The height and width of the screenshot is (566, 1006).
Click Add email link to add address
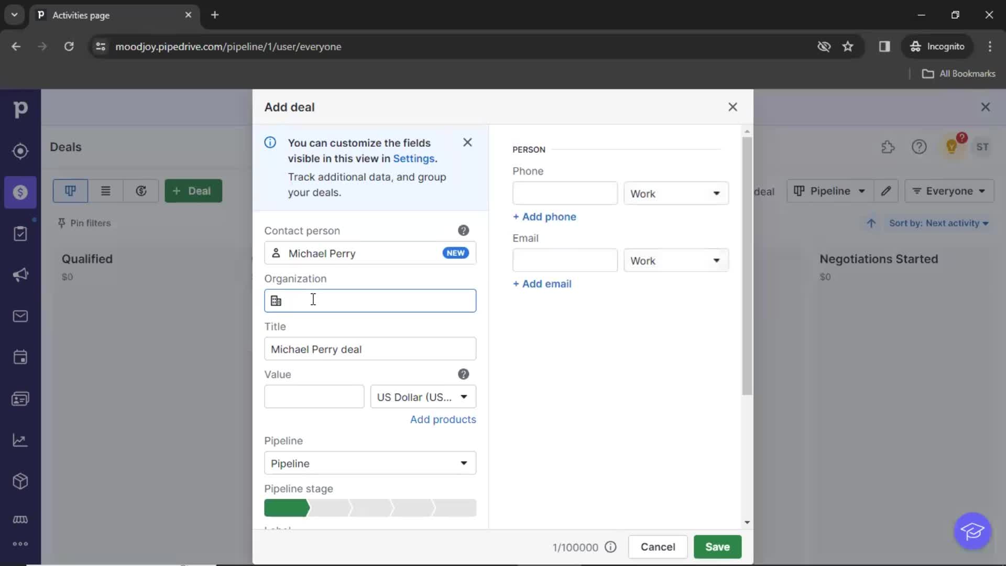(x=542, y=284)
